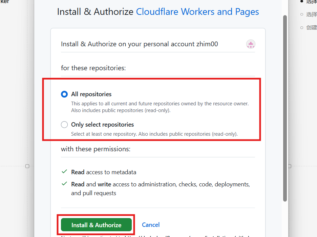The image size is (317, 237).
Task: Click the small square handle right of dialog
Action: [x=290, y=166]
